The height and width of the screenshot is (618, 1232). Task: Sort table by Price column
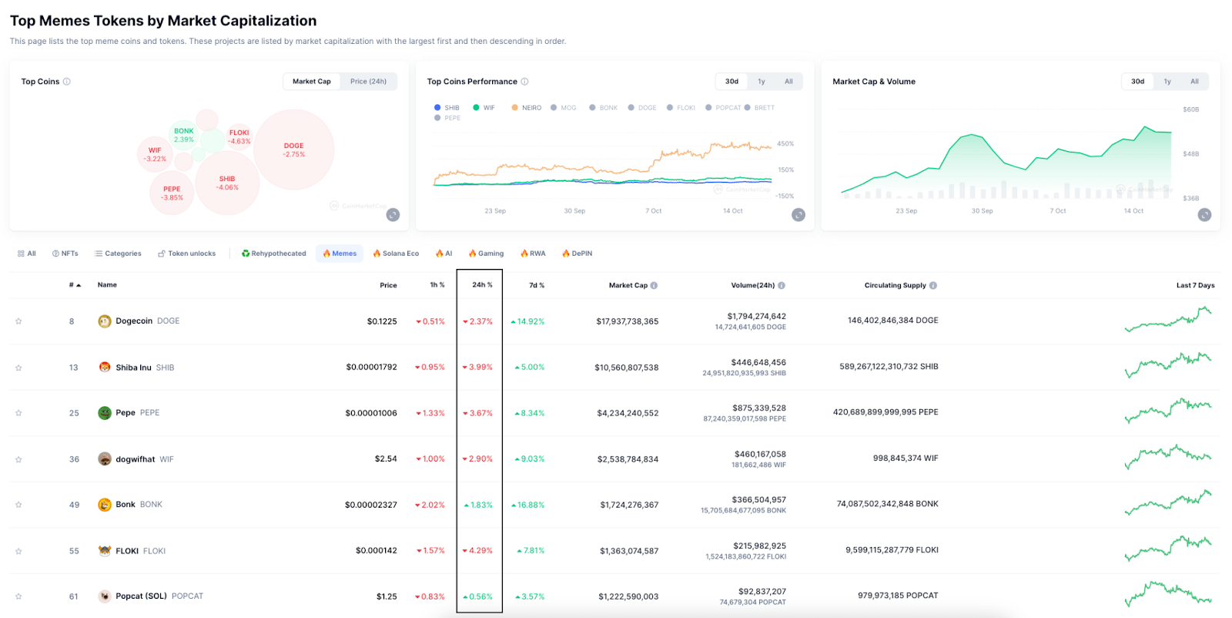tap(388, 285)
